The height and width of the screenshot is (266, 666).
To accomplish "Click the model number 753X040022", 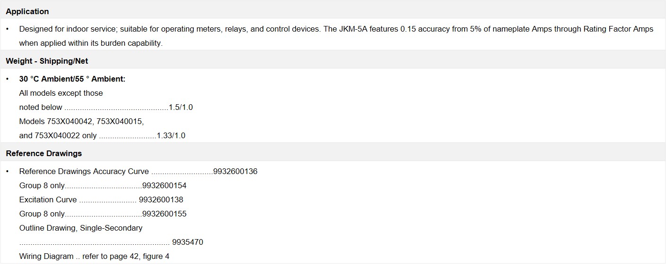I will (x=58, y=136).
